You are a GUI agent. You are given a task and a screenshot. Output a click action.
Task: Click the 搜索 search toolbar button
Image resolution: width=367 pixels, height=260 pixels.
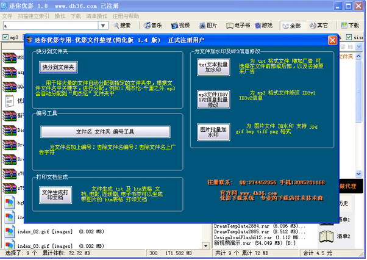click(x=122, y=25)
